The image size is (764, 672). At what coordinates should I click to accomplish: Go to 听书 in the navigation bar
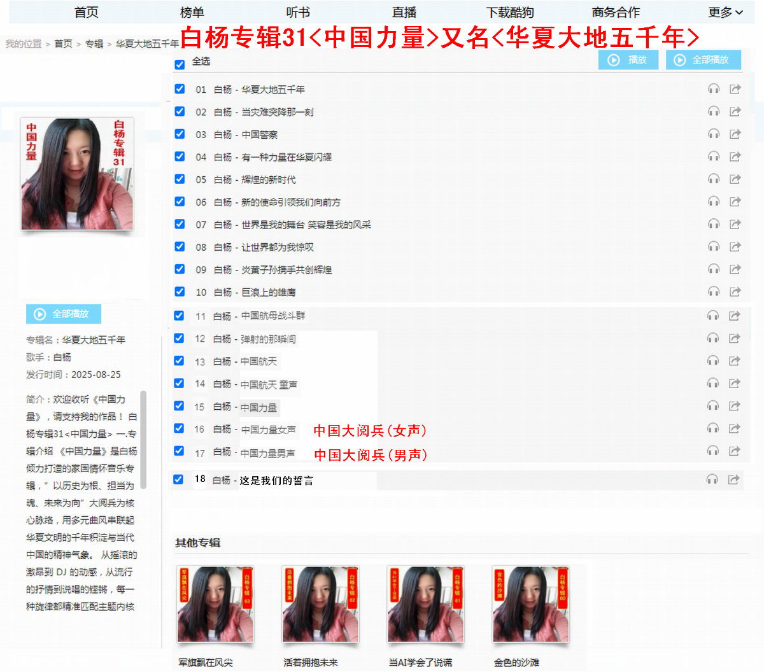click(298, 12)
